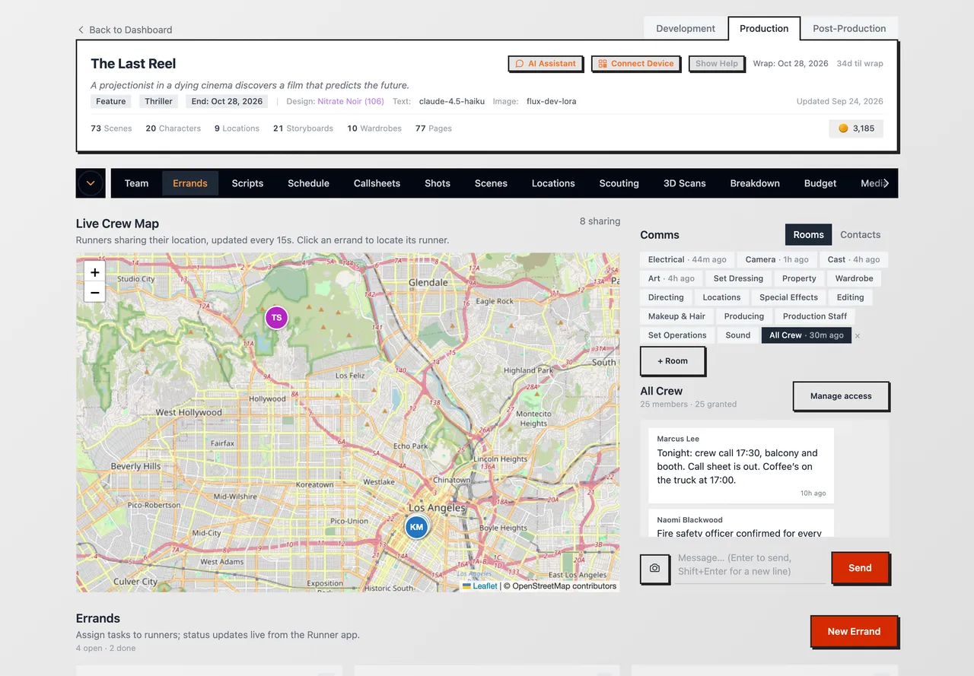Open the Special Effects room
Image resolution: width=974 pixels, height=676 pixels.
[788, 297]
